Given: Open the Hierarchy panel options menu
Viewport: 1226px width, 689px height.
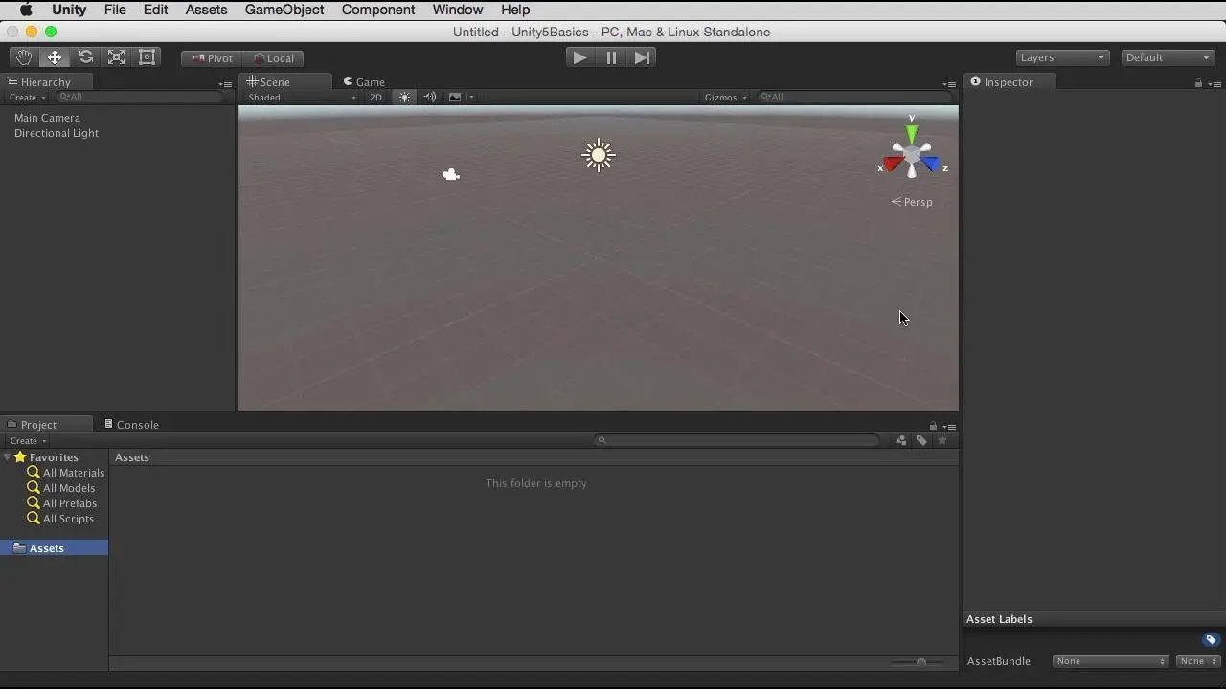Looking at the screenshot, I should 224,84.
